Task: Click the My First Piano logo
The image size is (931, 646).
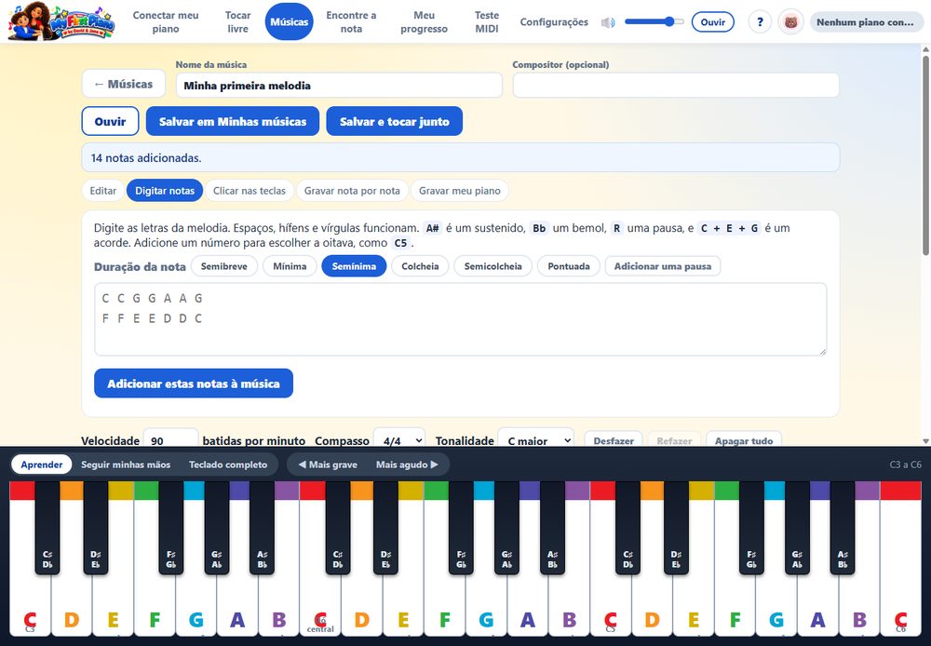Action: 61,22
